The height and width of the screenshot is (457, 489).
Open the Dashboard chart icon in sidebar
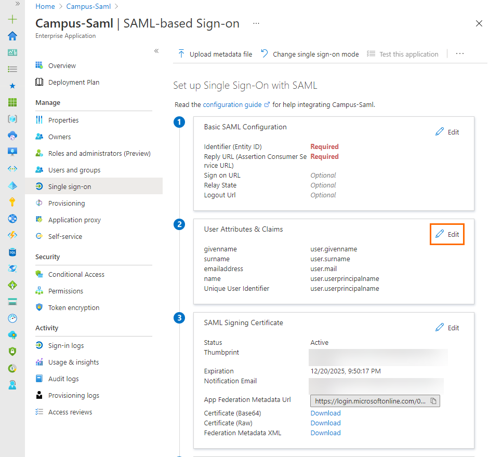[x=12, y=52]
